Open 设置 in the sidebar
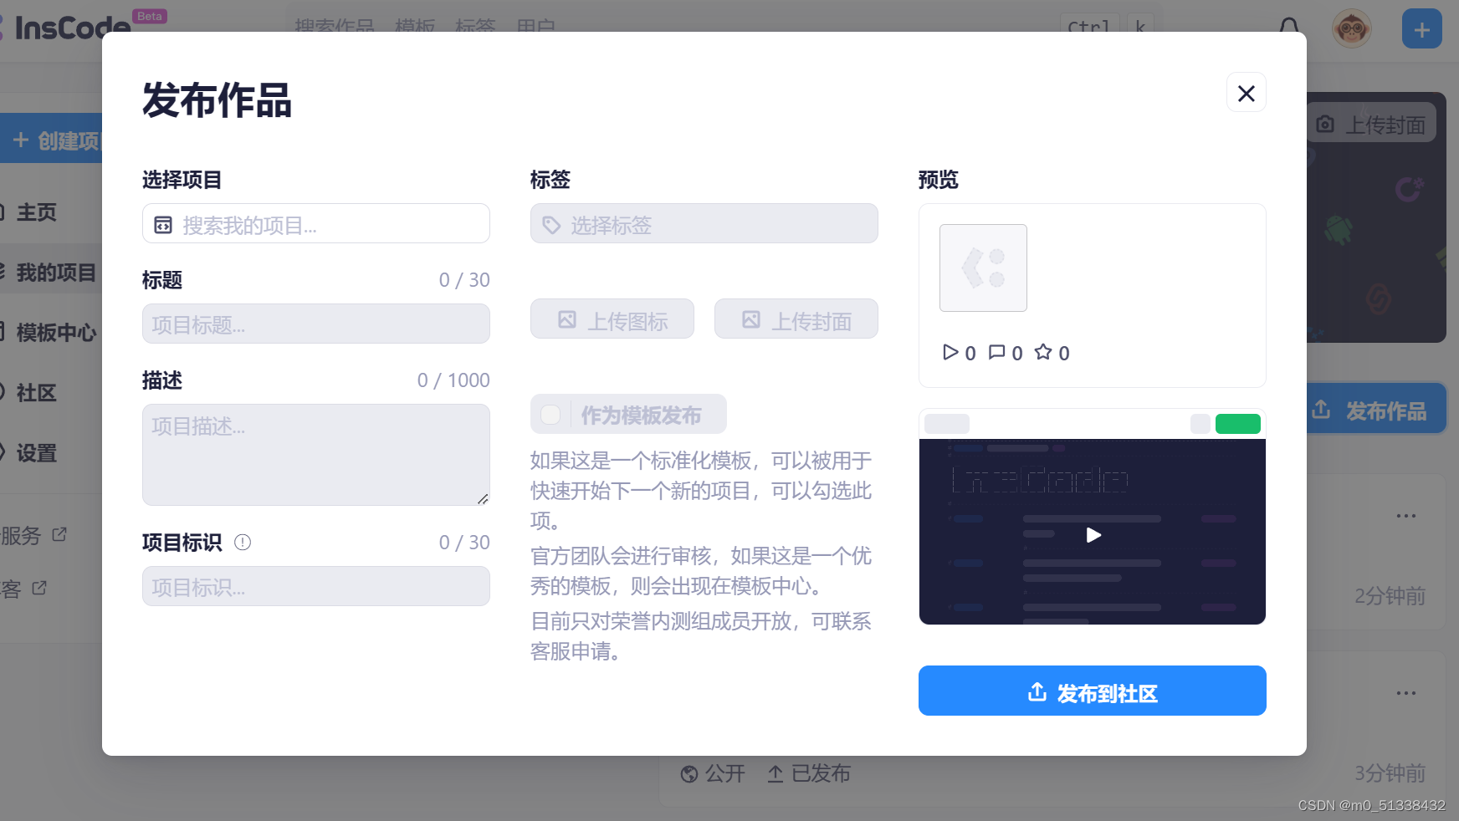The width and height of the screenshot is (1459, 821). click(x=37, y=453)
